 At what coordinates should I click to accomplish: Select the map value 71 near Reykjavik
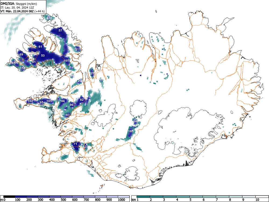(75, 144)
